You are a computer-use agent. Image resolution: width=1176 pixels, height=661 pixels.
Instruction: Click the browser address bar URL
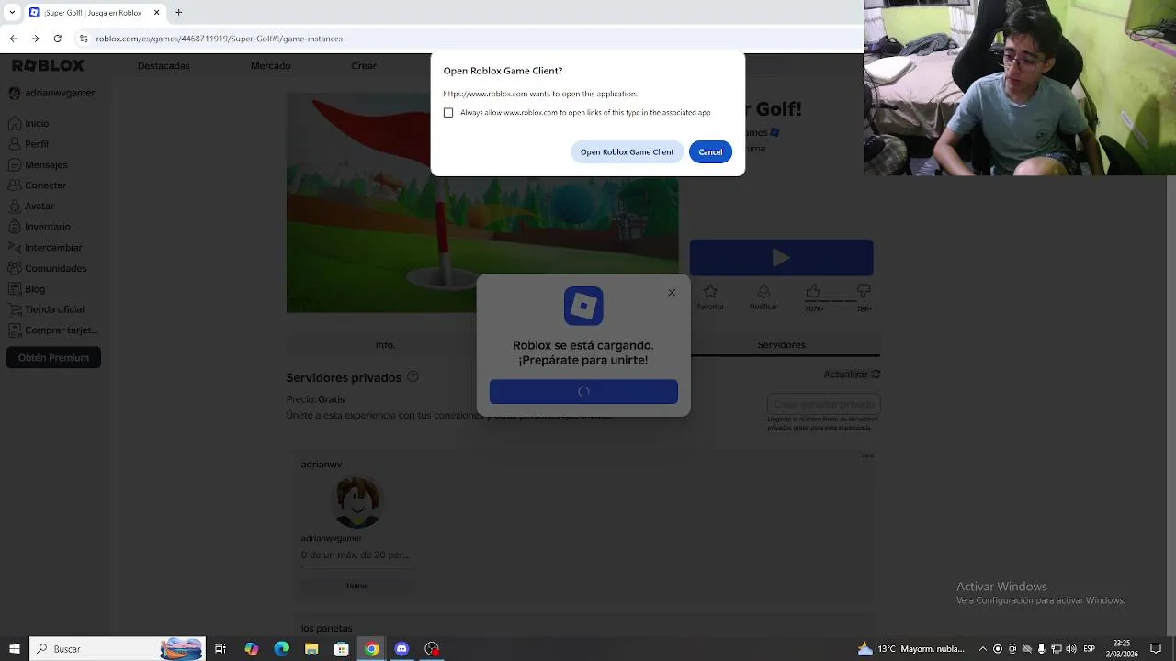tap(219, 39)
